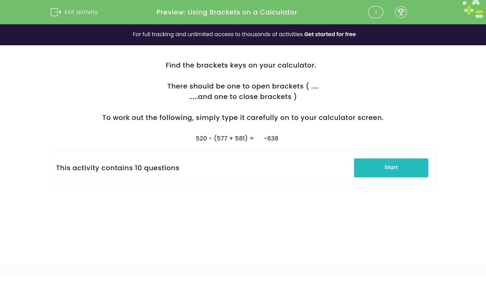Check progress via the trophy cup symbol
This screenshot has height=304, width=486.
401,12
